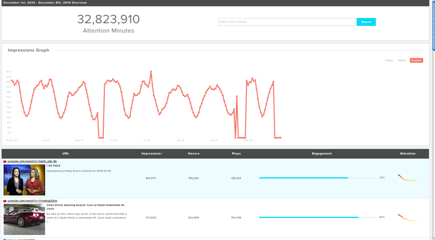Focus the Search URL in Embeds field

click(287, 22)
